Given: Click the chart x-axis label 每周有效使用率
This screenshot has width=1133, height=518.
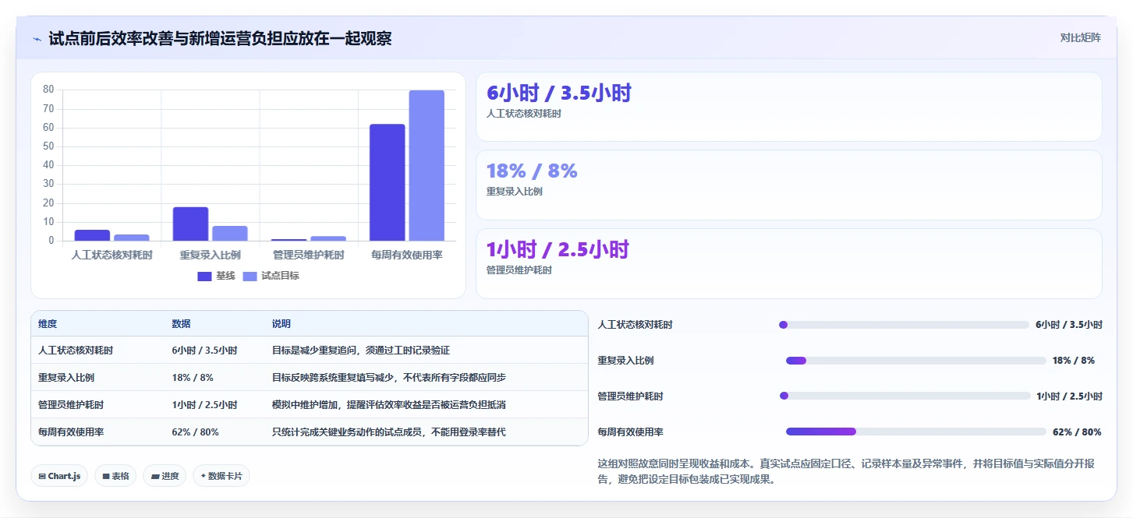Looking at the screenshot, I should pyautogui.click(x=407, y=255).
